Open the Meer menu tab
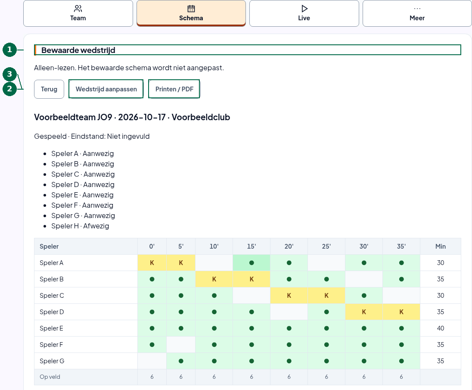 417,13
